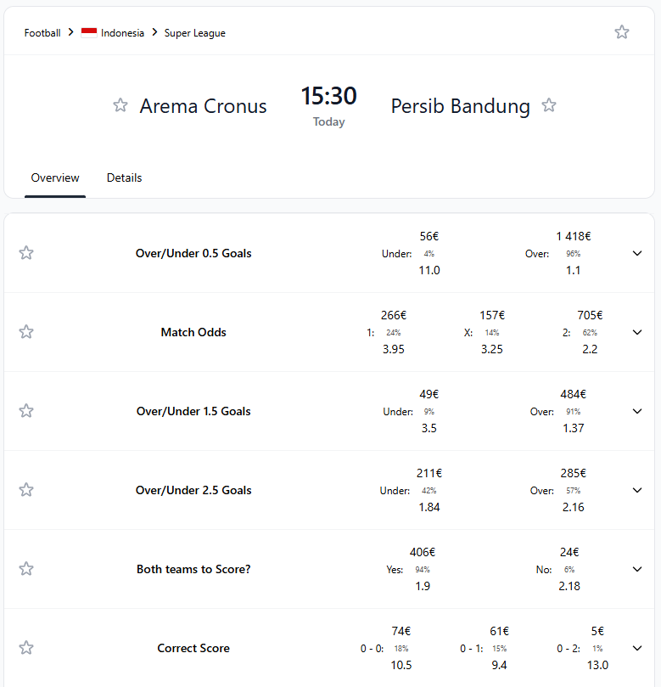Image resolution: width=661 pixels, height=687 pixels.
Task: Star the Over/Under 2.5 Goals market
Action: 26,490
